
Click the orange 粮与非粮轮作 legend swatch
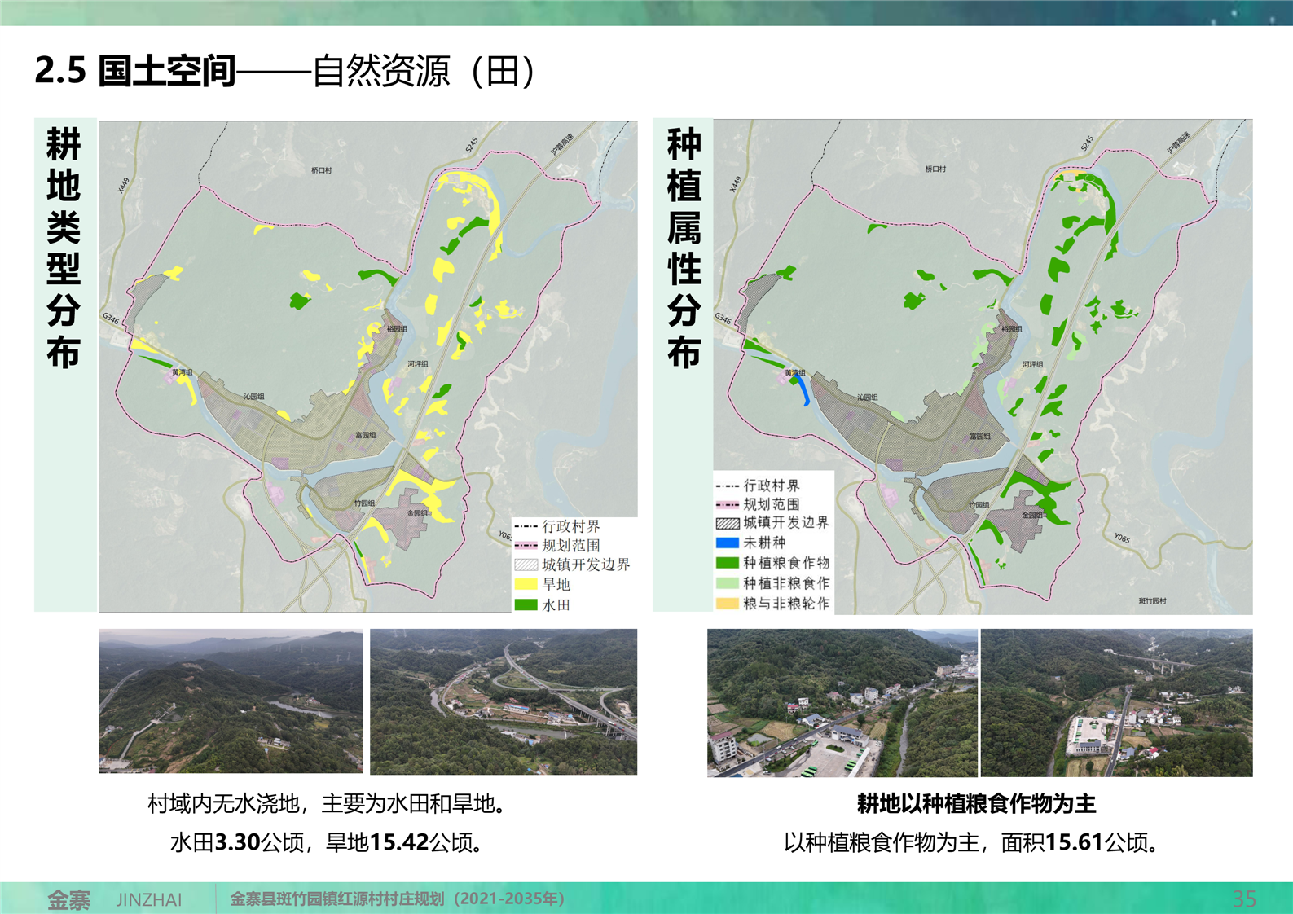click(x=727, y=604)
